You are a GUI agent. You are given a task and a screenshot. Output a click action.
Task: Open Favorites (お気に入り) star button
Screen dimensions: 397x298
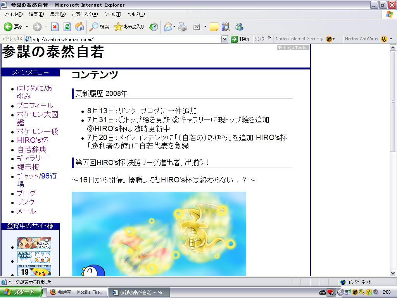(x=129, y=27)
